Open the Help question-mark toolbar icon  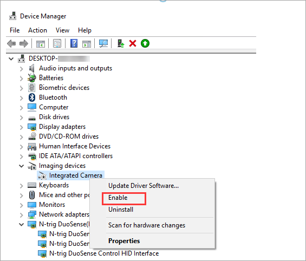74,43
